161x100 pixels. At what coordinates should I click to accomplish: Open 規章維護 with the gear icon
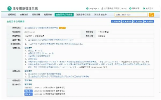coord(134,9)
